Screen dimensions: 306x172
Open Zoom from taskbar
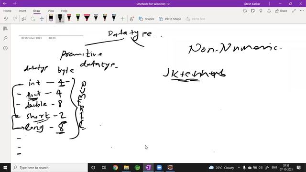[x=159, y=168]
